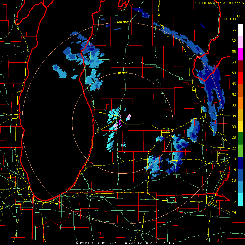The image size is (245, 245).
Task: Select the medium blue legend color block
Action: [x=240, y=175]
